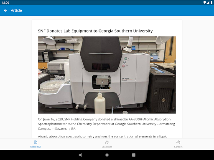Open the spectrophotometer lab equipment photo

107,75
